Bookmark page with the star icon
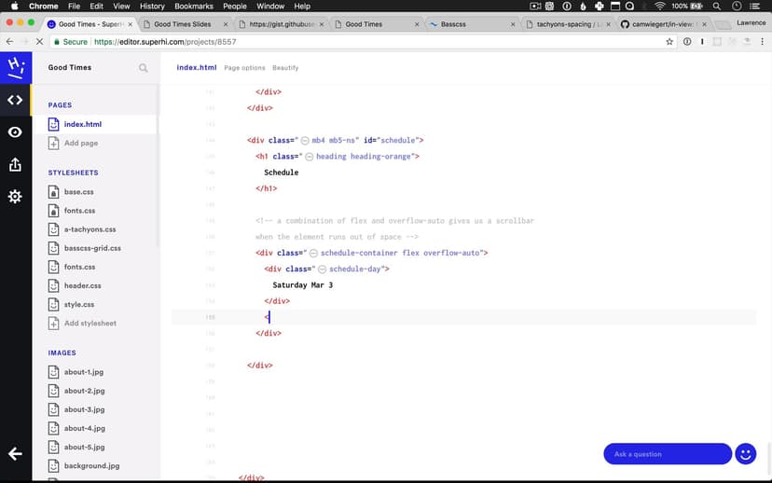772x483 pixels. [x=669, y=42]
